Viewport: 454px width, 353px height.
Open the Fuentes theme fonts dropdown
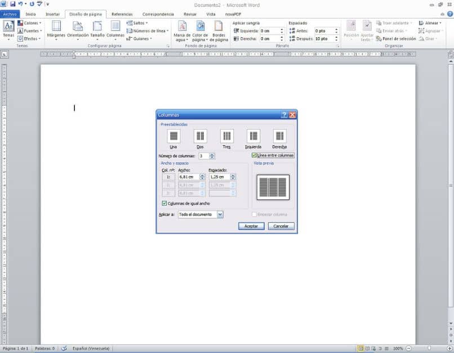click(29, 30)
